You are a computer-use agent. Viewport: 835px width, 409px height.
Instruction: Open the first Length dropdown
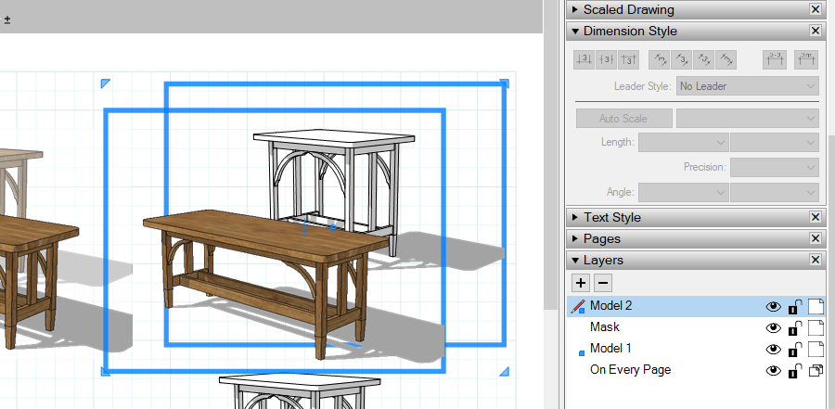(683, 143)
